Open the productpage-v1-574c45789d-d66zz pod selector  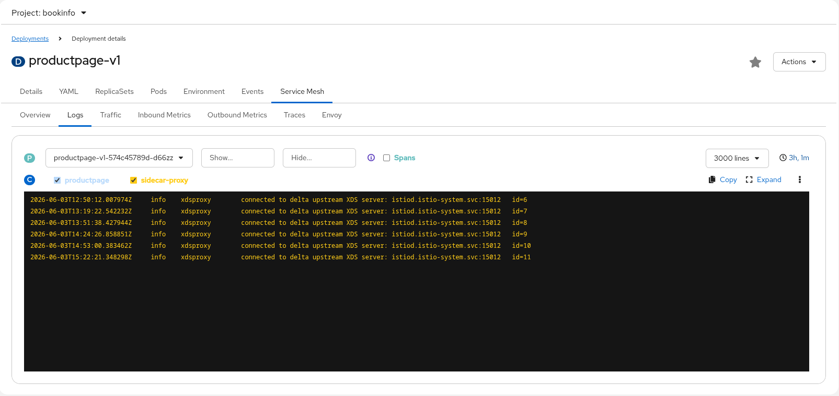pos(119,158)
